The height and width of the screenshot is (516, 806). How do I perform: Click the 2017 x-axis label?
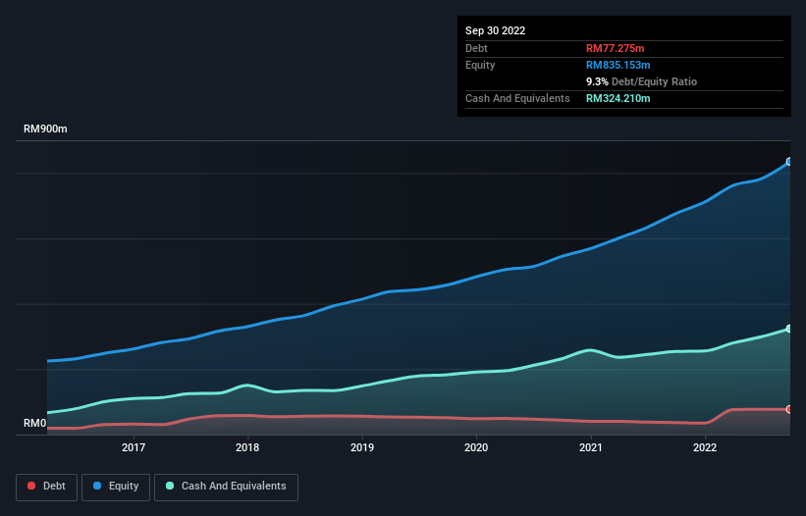click(x=134, y=447)
